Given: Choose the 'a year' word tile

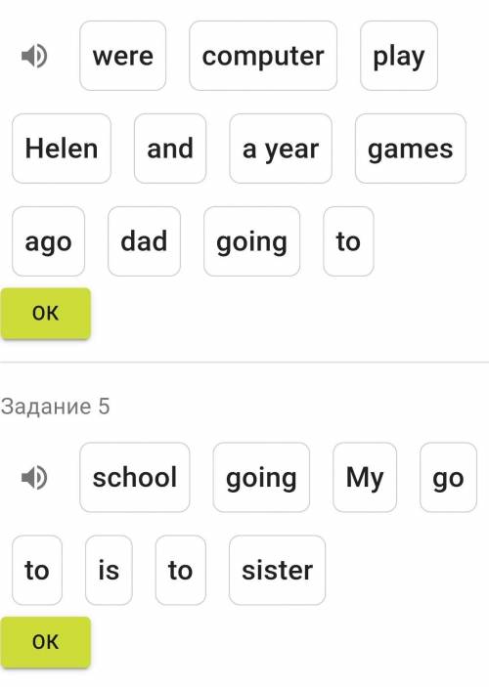Looking at the screenshot, I should [x=281, y=149].
